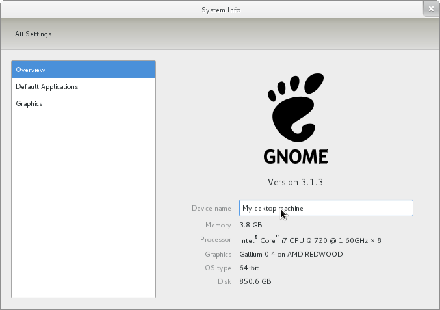Image resolution: width=440 pixels, height=310 pixels.
Task: Click the Memory value 3.8 GB
Action: point(251,225)
